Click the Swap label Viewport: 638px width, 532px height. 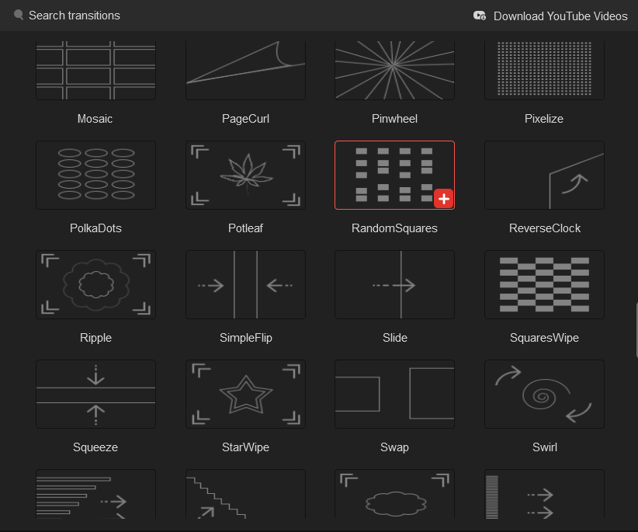[x=394, y=447]
